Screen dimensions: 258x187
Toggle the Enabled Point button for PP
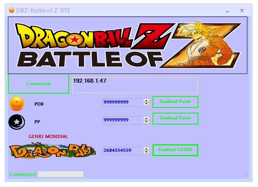point(175,119)
